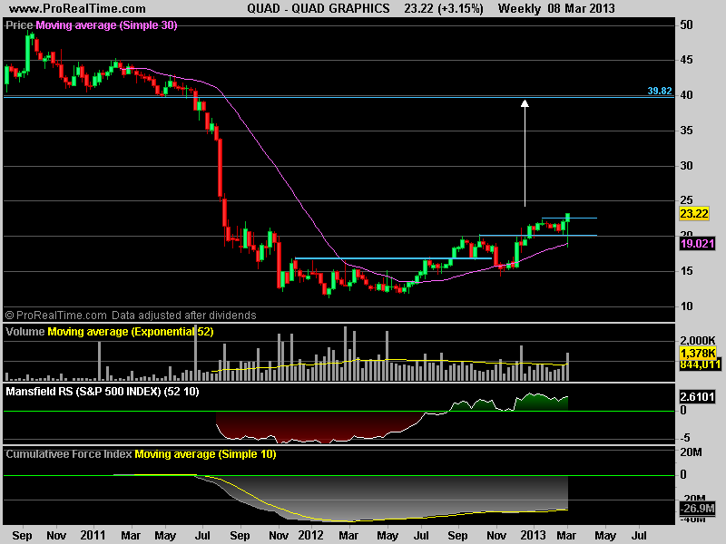Click the 15 price axis label
The image size is (726, 544).
point(687,271)
